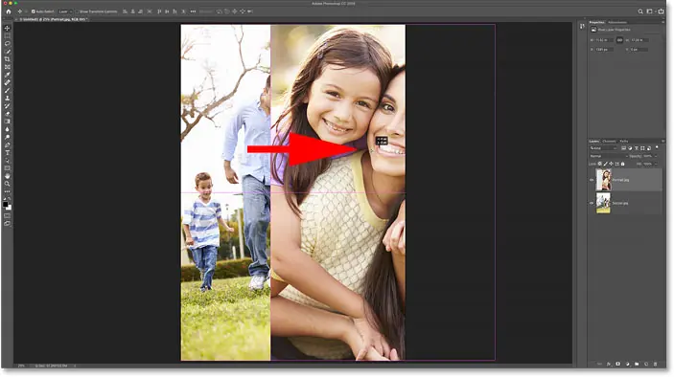Click the search magnifier icon at top right
The height and width of the screenshot is (377, 674).
(x=640, y=11)
